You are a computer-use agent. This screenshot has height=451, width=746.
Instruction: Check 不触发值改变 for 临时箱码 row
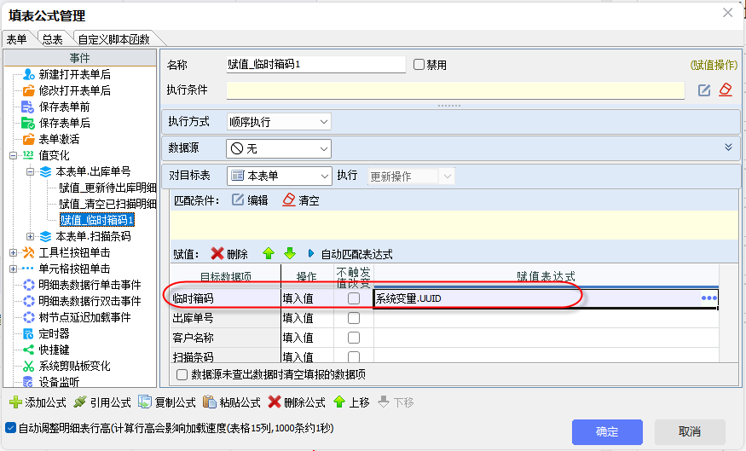point(353,298)
